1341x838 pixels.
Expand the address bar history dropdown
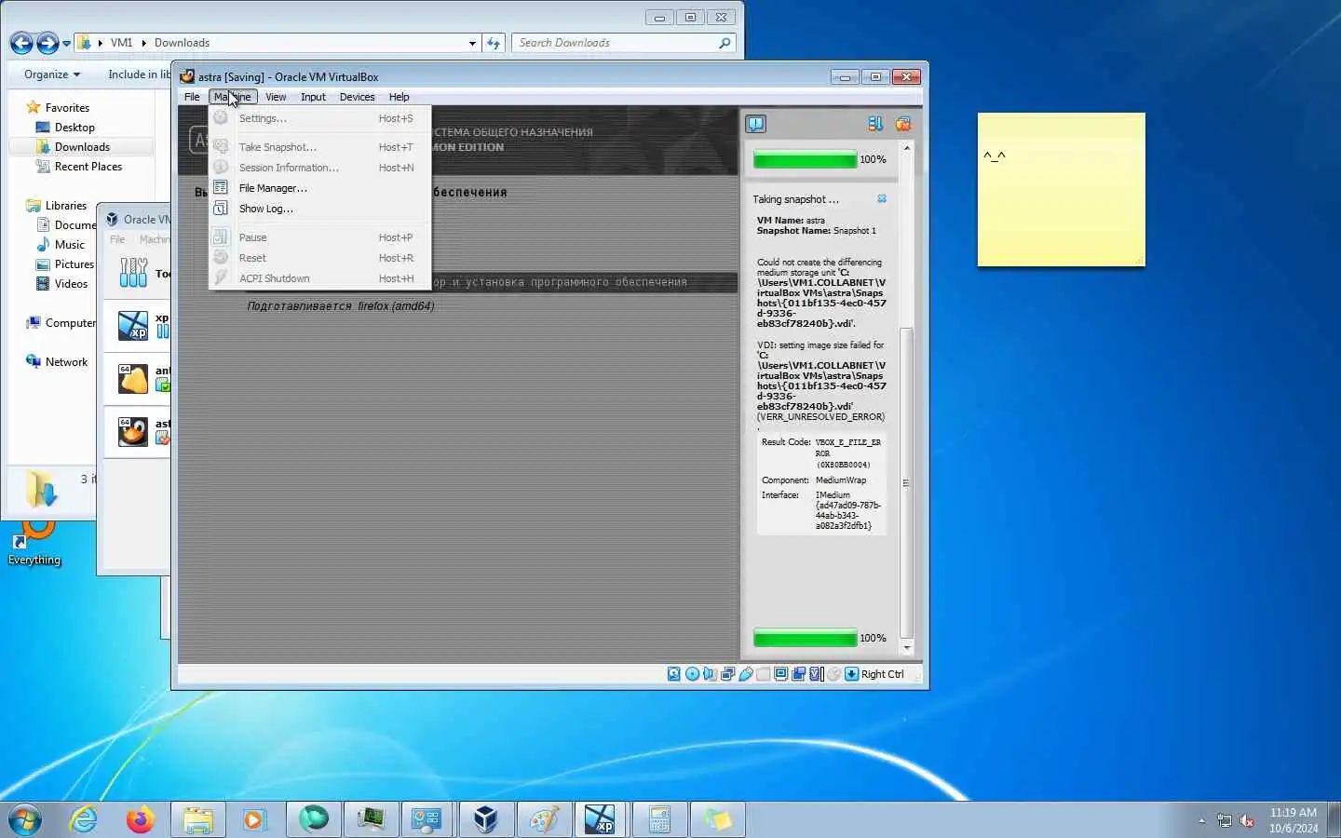click(x=472, y=43)
